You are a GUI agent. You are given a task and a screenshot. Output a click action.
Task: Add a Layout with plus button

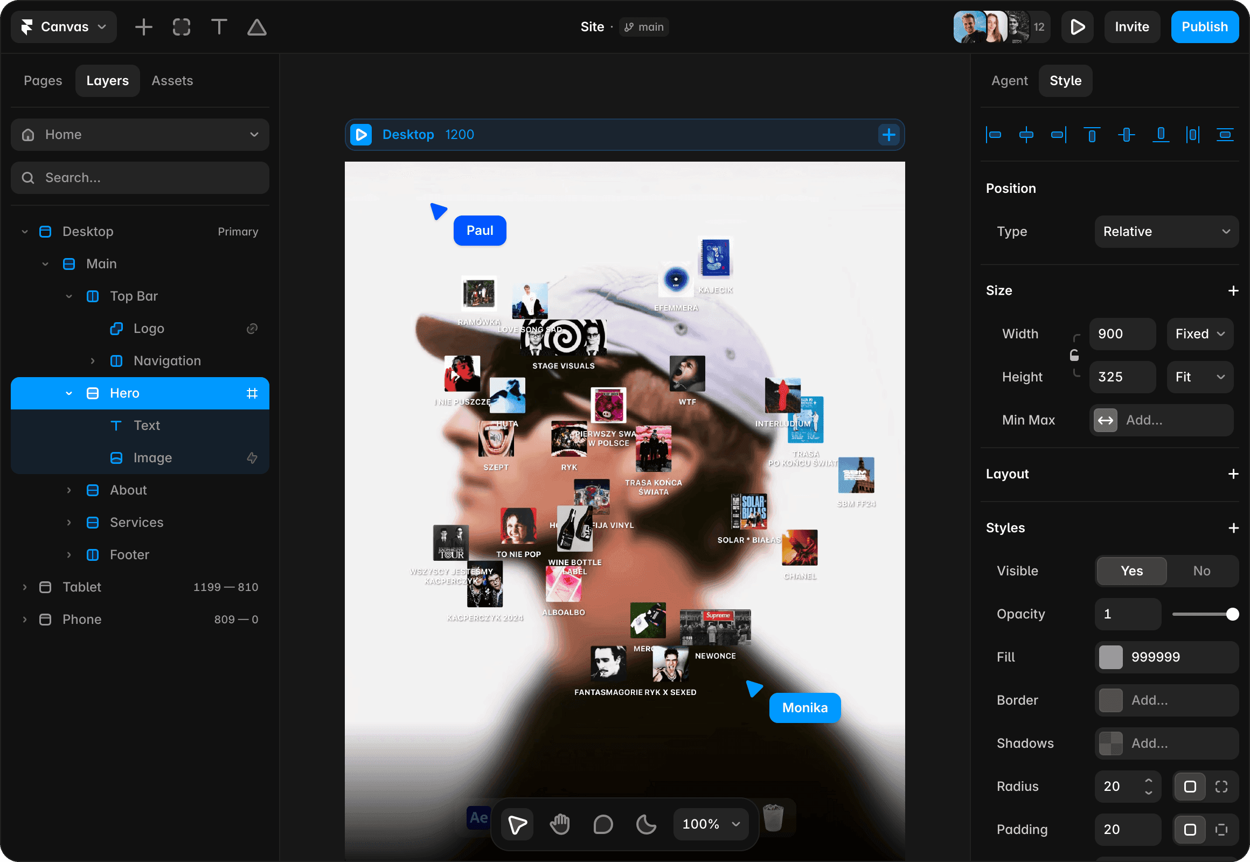pyautogui.click(x=1233, y=474)
